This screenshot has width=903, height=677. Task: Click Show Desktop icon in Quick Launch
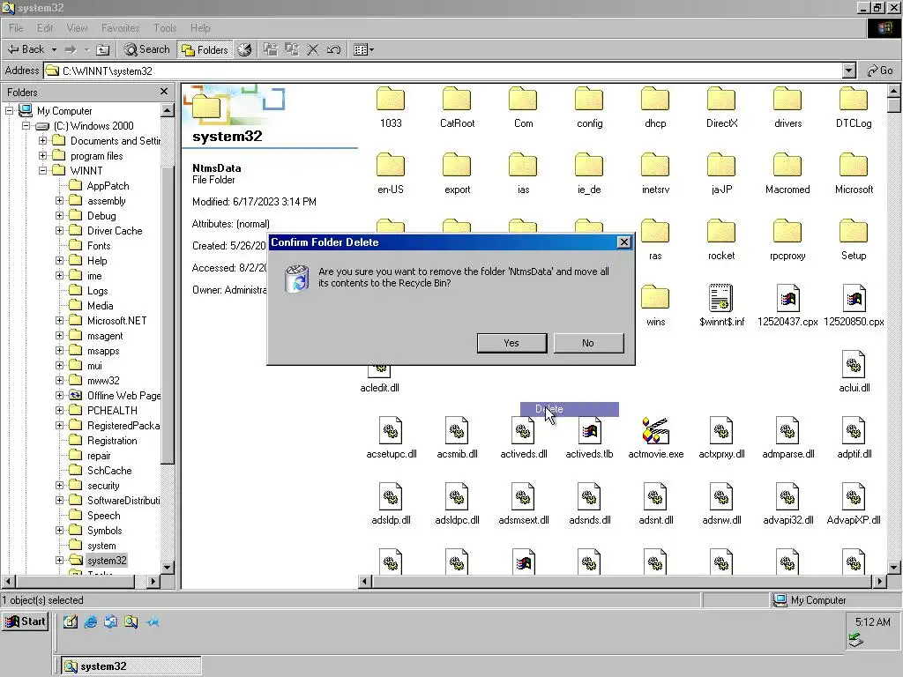coord(71,621)
